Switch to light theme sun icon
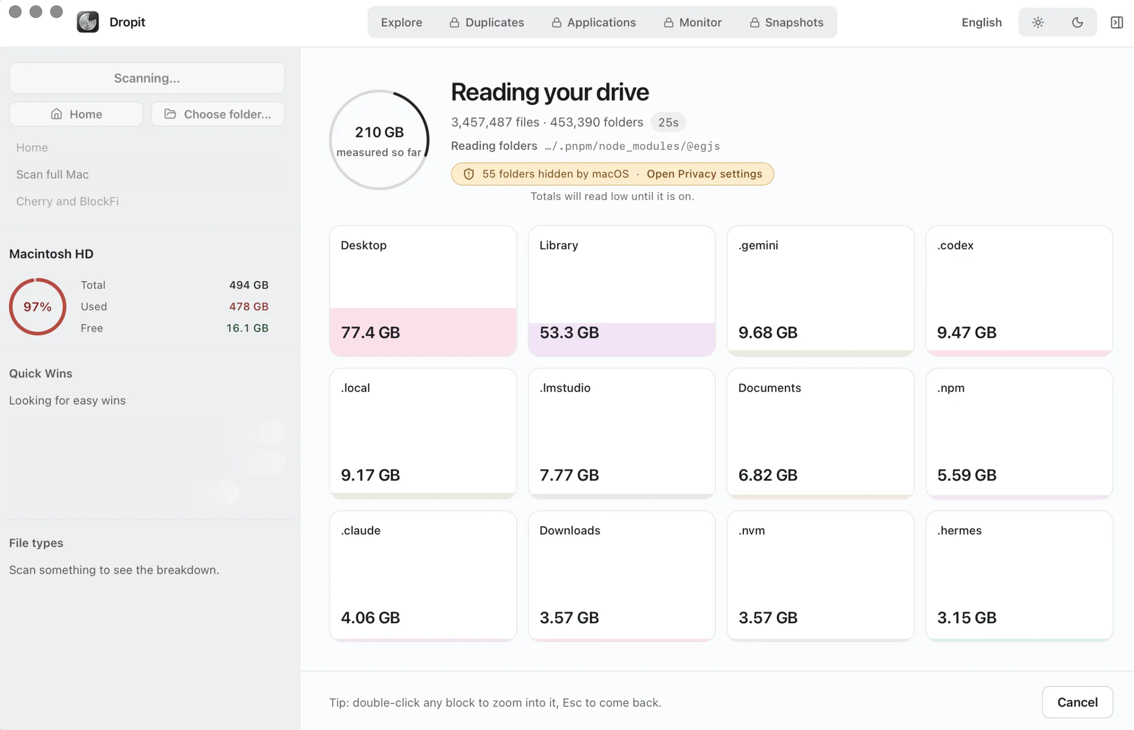The width and height of the screenshot is (1134, 730). point(1038,22)
